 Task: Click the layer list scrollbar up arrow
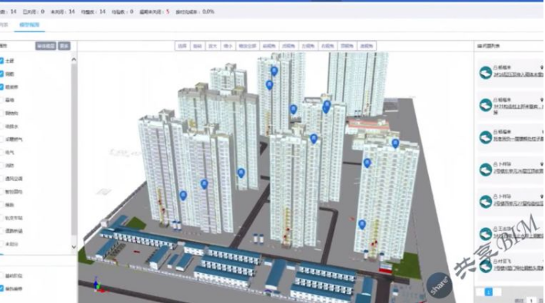tap(74, 60)
